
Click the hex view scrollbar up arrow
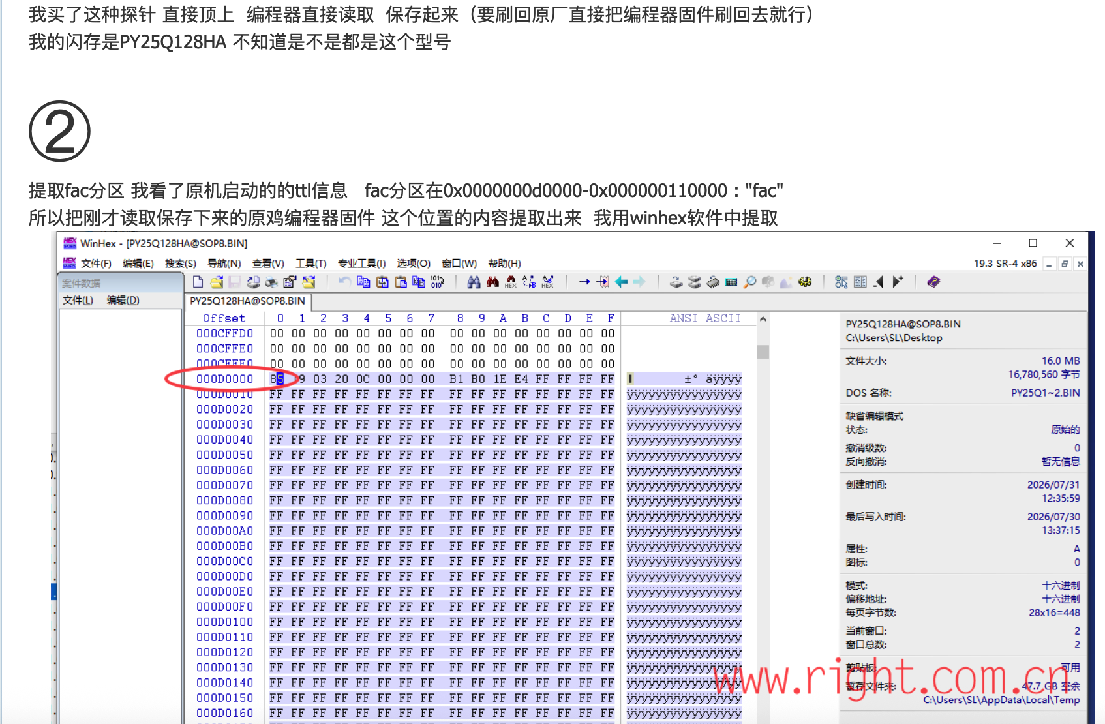763,319
